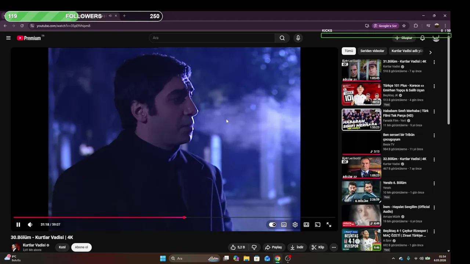Toggle subtitles with the captions button
The image size is (470, 264).
284,225
